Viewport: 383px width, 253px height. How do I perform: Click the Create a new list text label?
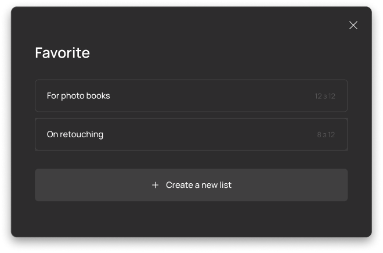[198, 185]
